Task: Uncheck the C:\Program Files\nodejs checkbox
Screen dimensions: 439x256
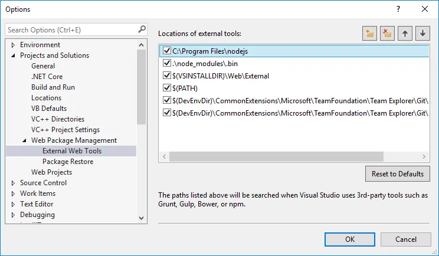Action: click(x=167, y=51)
